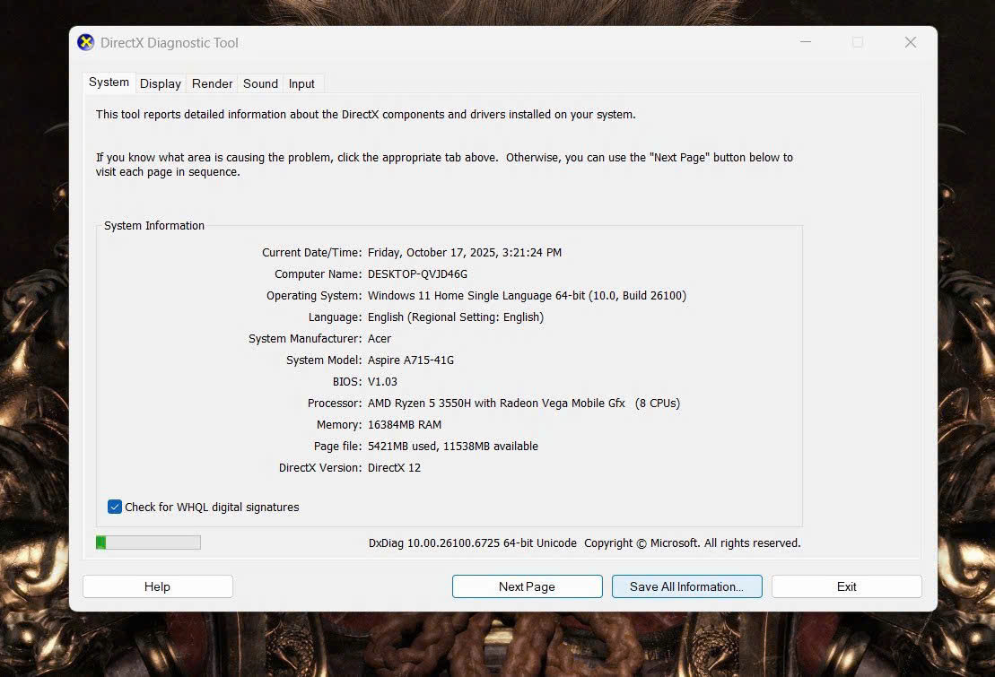
Task: Click the greyed-out maximize window button
Action: [858, 43]
